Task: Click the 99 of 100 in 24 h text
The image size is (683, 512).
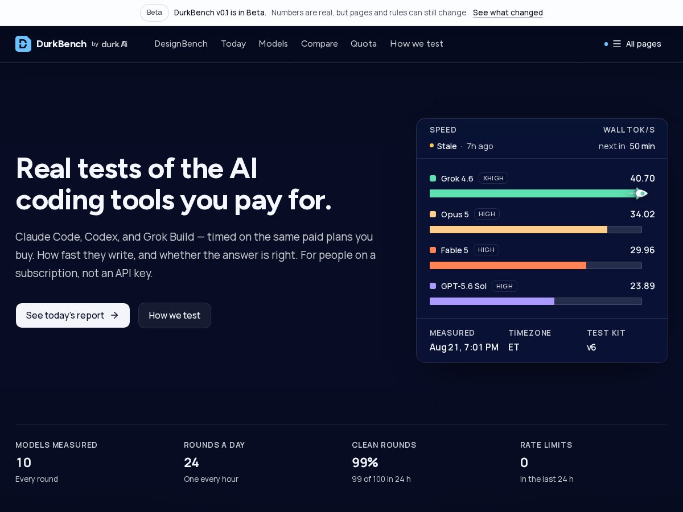Action: pos(381,479)
